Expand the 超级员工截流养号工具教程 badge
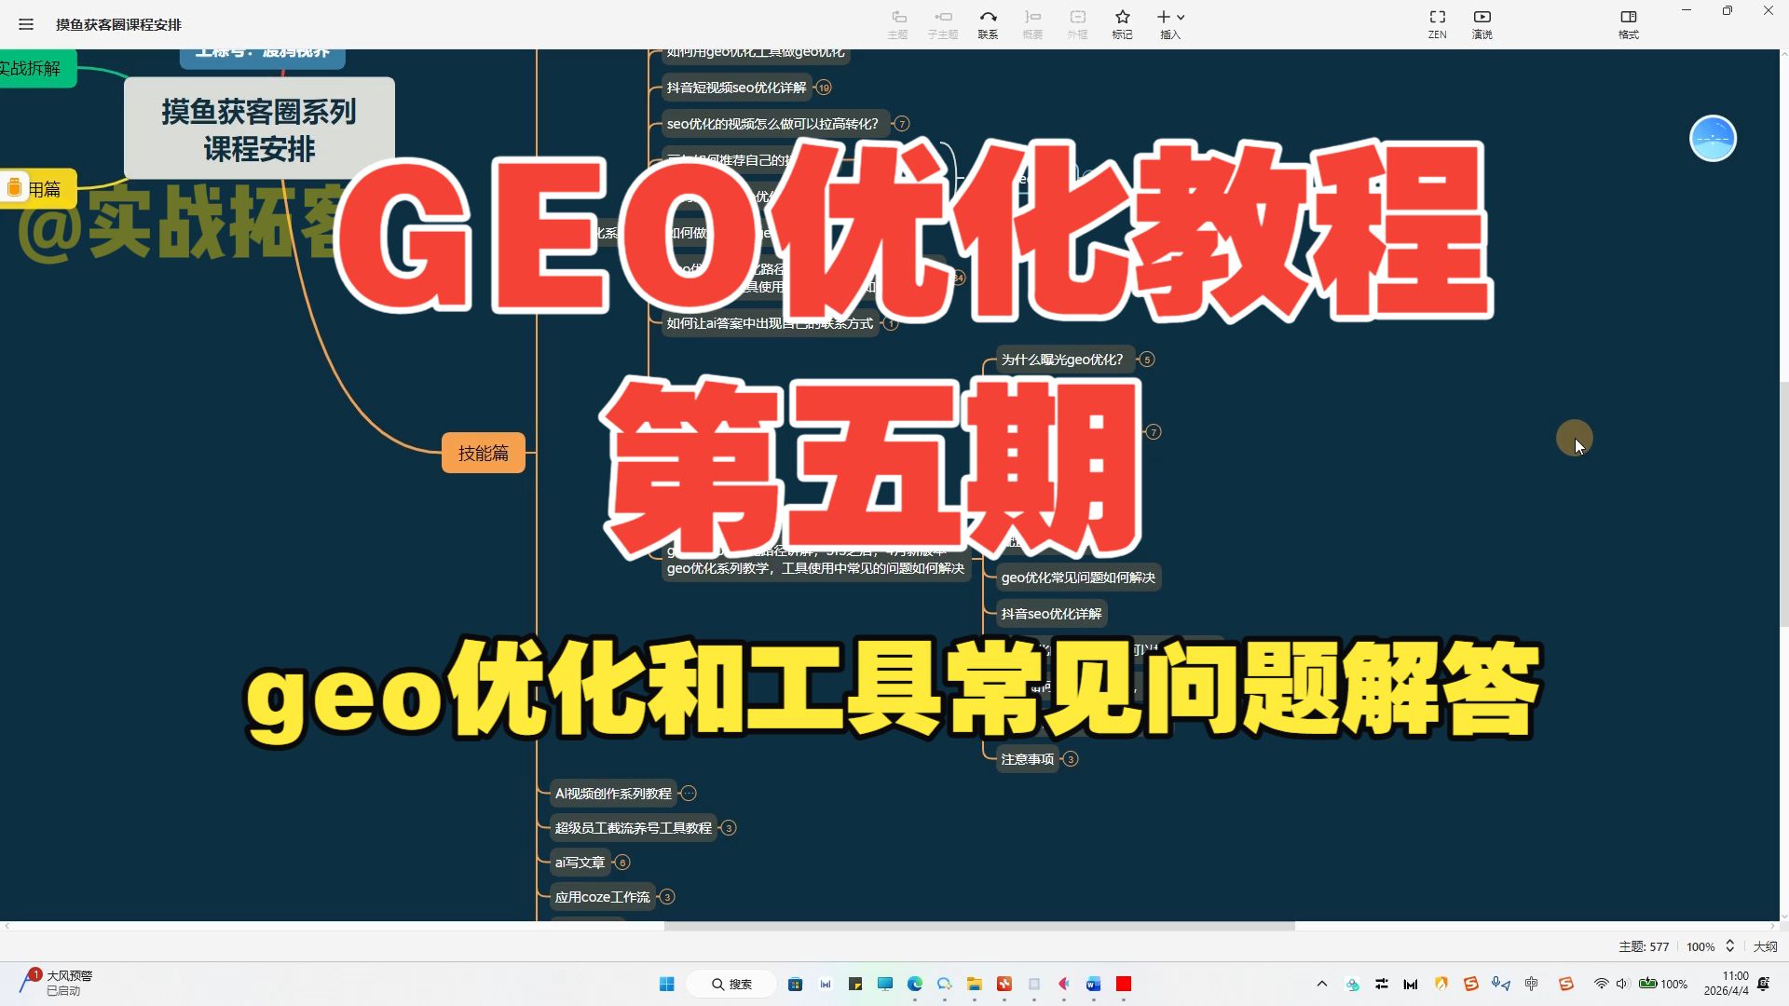The image size is (1789, 1006). [729, 828]
